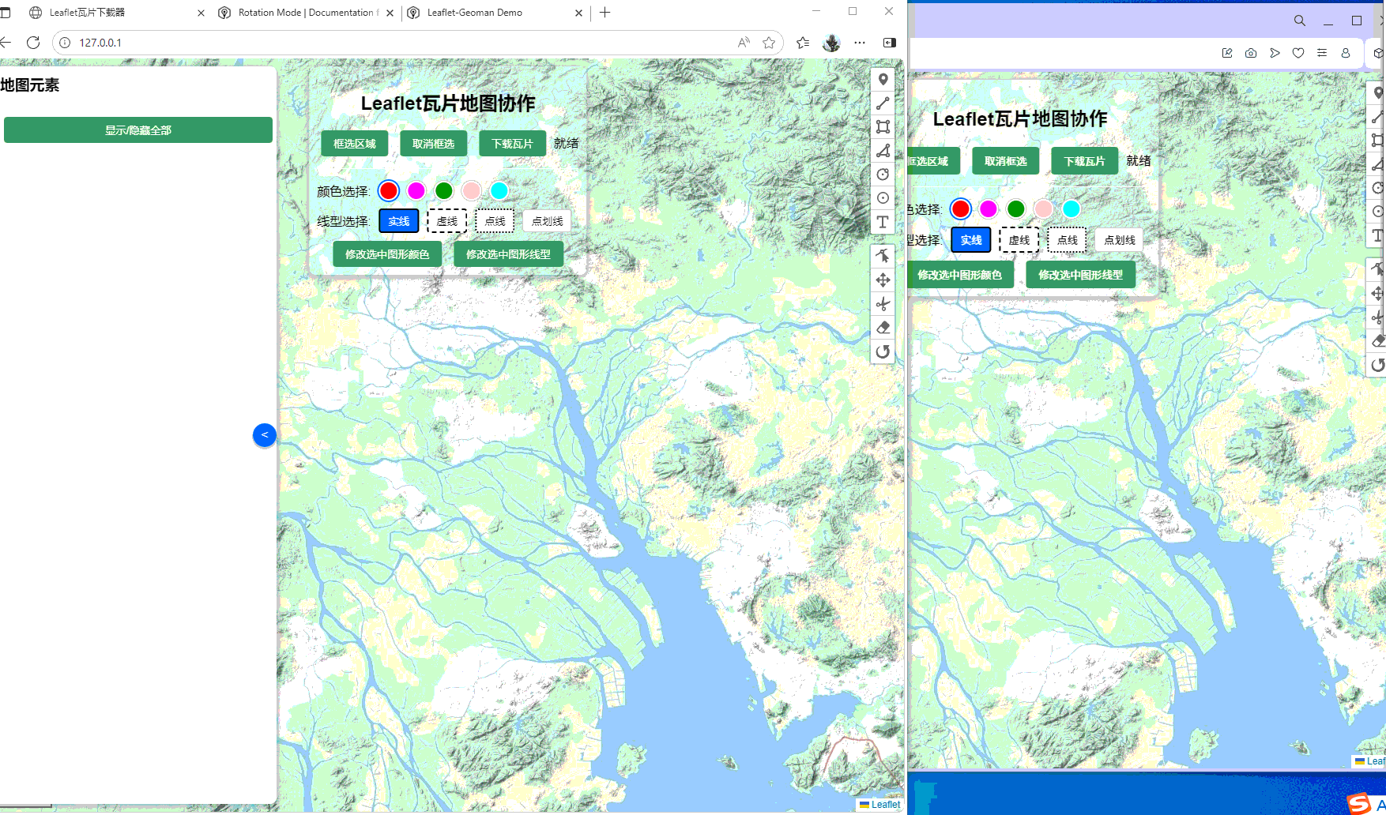Click the heart favorites icon in right window toolbar
1386x815 pixels.
point(1298,53)
